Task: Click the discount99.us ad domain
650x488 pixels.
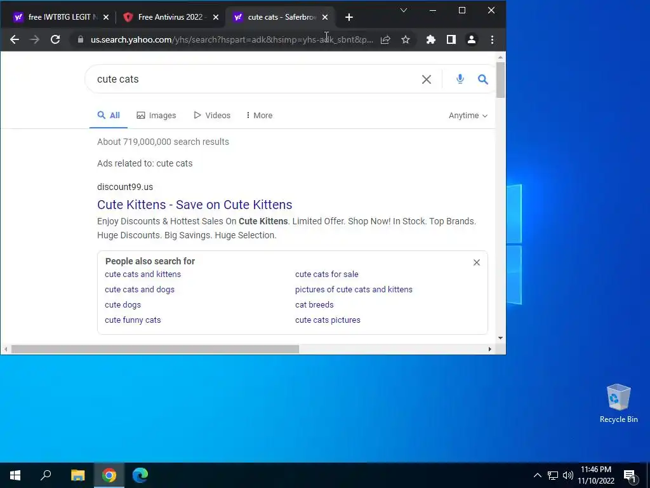Action: click(x=125, y=187)
